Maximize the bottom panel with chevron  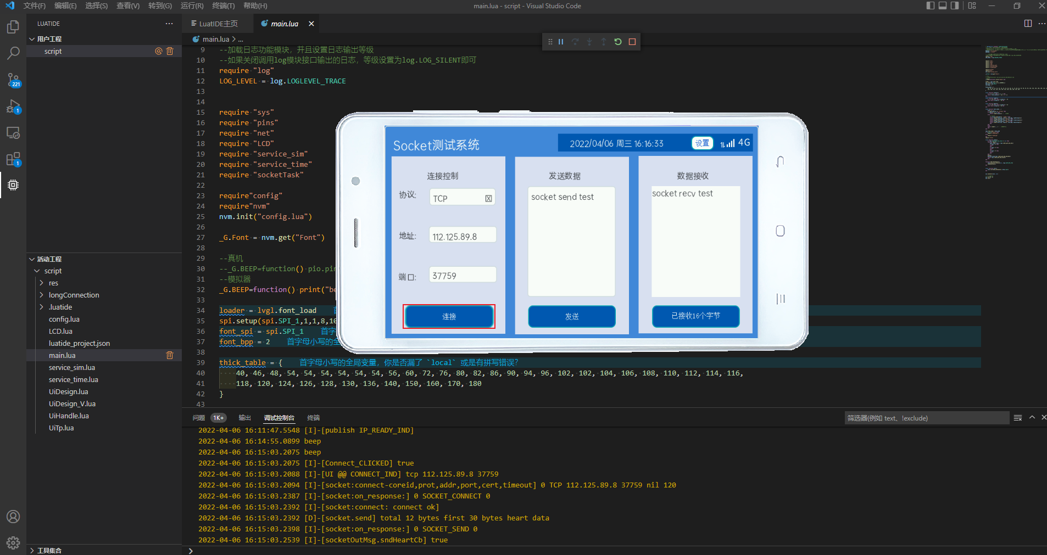1032,418
